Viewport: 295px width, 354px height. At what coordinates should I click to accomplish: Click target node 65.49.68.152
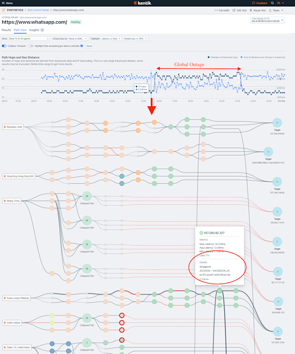pyautogui.click(x=279, y=301)
